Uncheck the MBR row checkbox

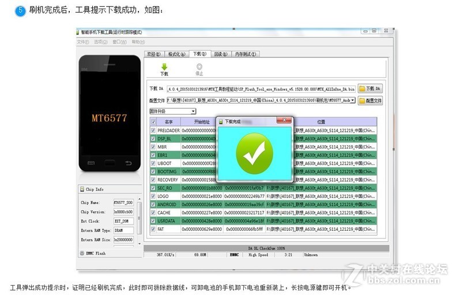[153, 147]
